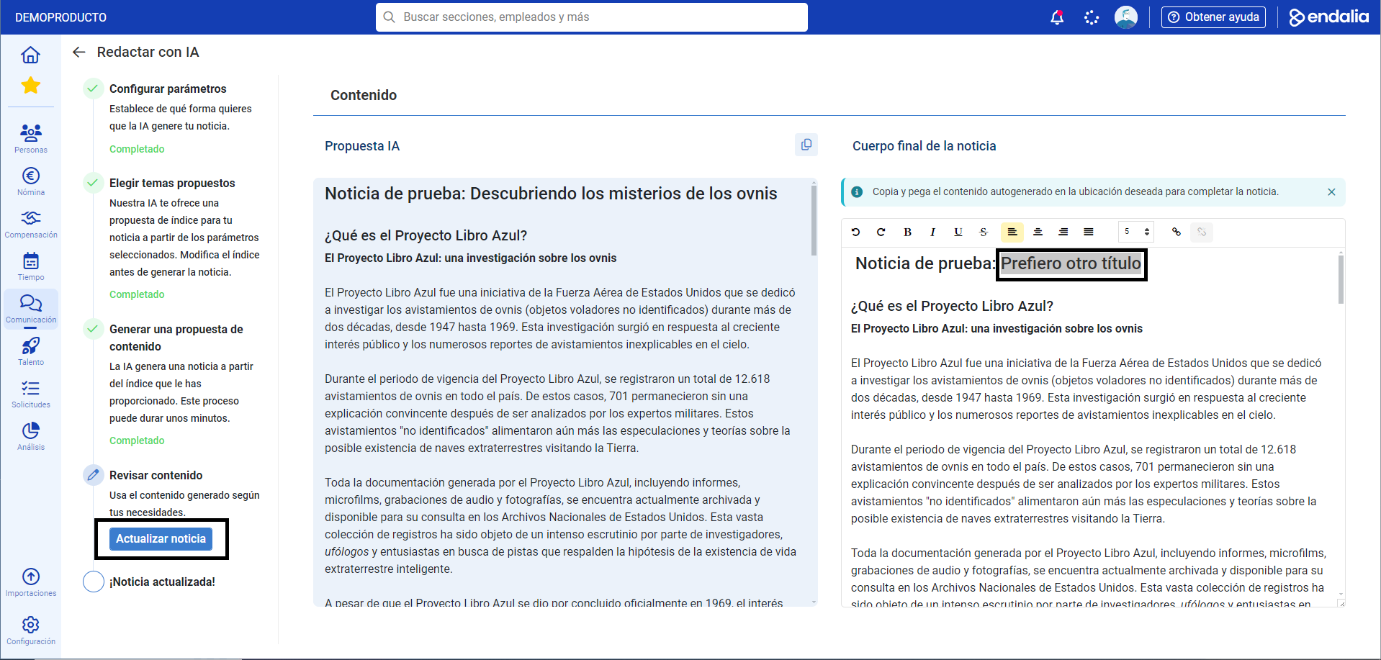1381x660 pixels.
Task: Click the disabled unlink icon
Action: tap(1202, 232)
